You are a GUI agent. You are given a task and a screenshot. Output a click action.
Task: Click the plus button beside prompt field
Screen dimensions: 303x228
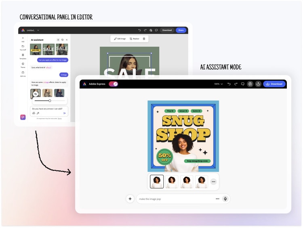[130, 199]
